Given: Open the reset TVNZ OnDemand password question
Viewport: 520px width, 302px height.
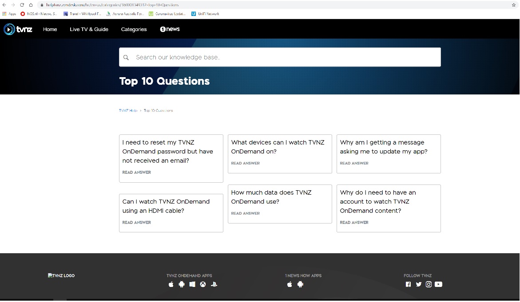Looking at the screenshot, I should (x=167, y=151).
